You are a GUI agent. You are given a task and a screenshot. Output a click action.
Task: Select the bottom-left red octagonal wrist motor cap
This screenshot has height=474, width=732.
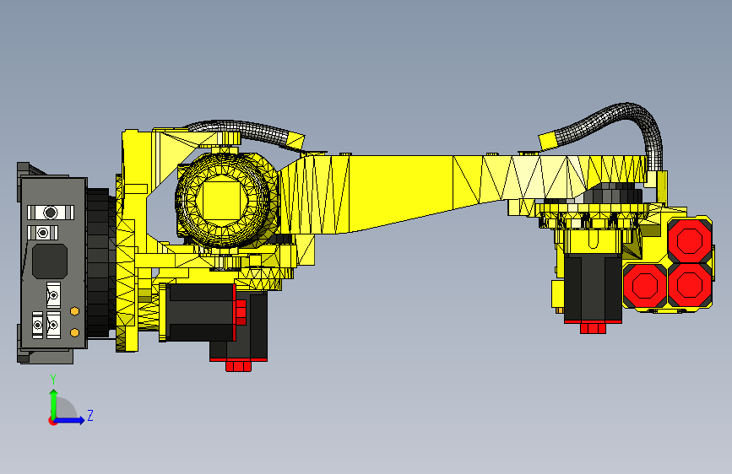point(645,285)
